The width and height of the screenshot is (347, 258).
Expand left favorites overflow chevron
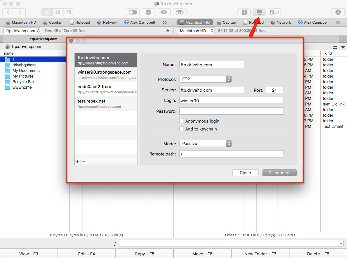pos(164,22)
